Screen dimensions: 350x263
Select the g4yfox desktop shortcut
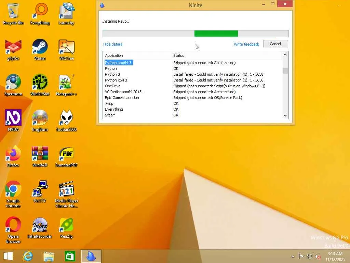pyautogui.click(x=13, y=50)
